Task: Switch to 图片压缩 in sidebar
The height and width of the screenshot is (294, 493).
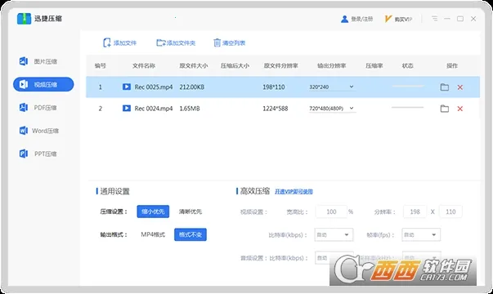Action: (38, 61)
